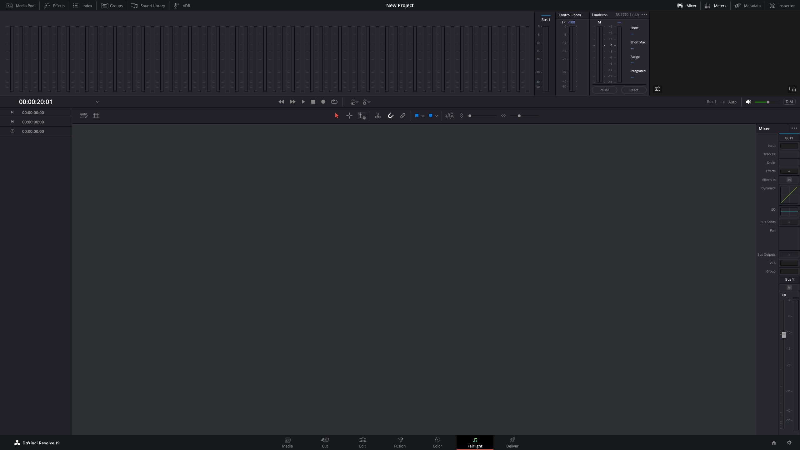Open the Inspector panel

[x=782, y=5]
